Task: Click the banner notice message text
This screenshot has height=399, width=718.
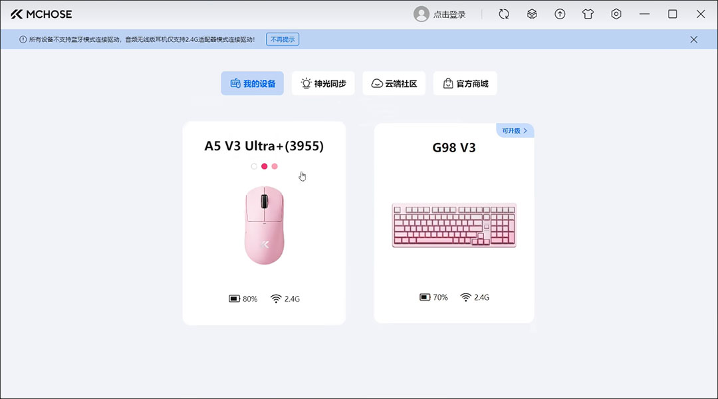Action: pyautogui.click(x=142, y=39)
